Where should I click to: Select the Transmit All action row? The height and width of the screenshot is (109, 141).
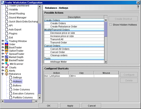(x=74, y=39)
